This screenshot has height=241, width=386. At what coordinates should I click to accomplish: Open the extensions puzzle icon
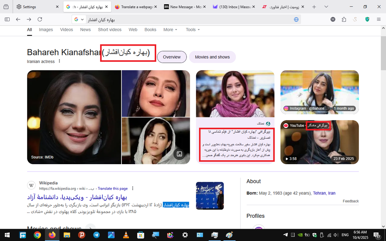[344, 19]
